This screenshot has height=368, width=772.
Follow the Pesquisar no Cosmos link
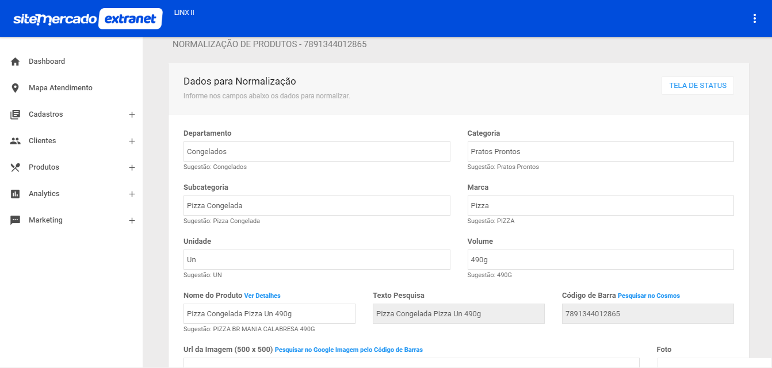pyautogui.click(x=648, y=296)
